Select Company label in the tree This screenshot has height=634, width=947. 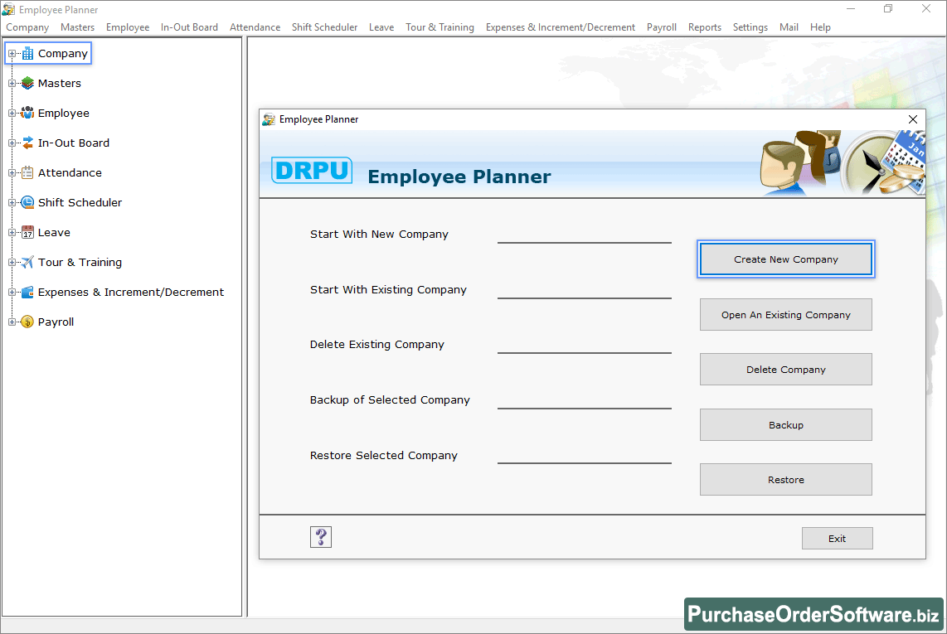click(63, 53)
